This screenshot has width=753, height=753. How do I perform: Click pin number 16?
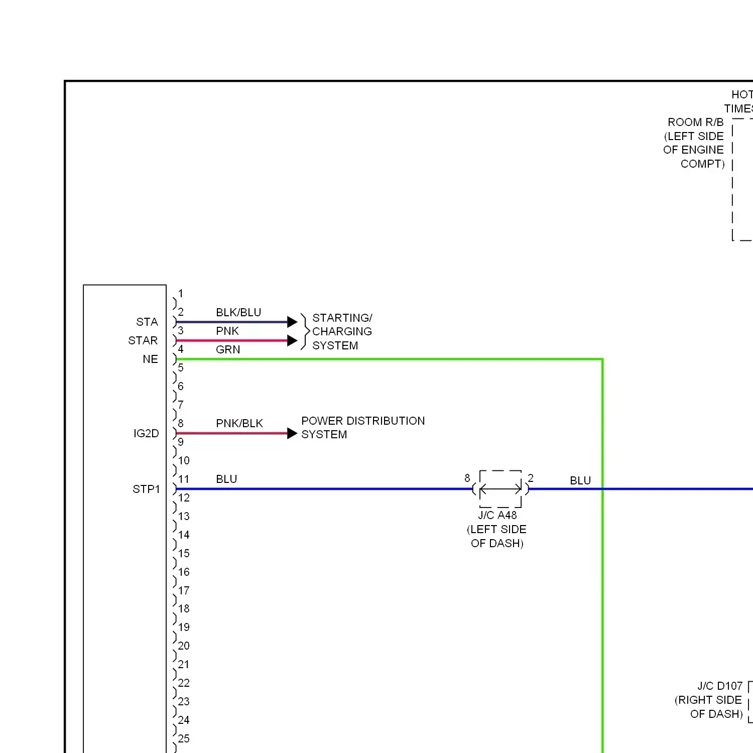tap(184, 572)
